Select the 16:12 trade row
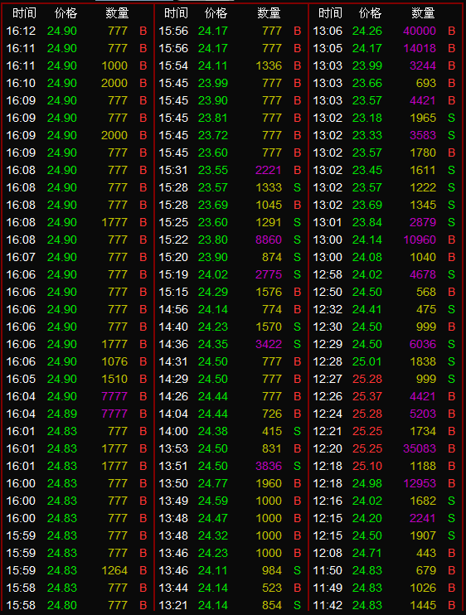Viewport: 466px width, 615px height. tap(77, 31)
